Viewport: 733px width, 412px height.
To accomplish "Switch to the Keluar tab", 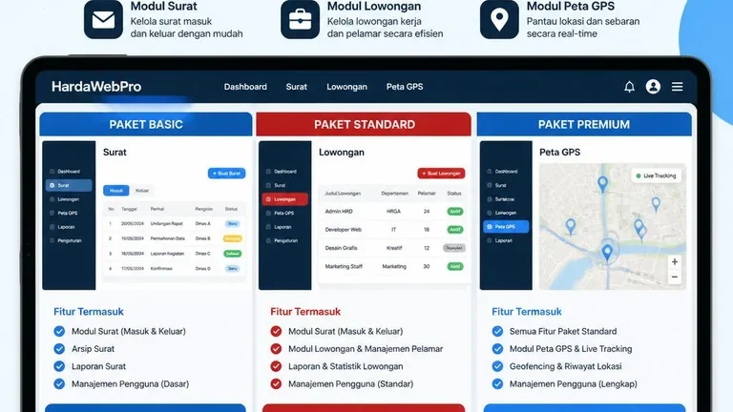I will (142, 191).
